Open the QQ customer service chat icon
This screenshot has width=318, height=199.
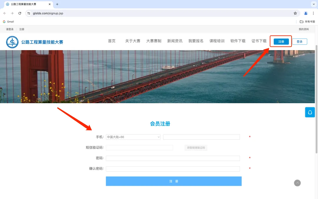[310, 112]
